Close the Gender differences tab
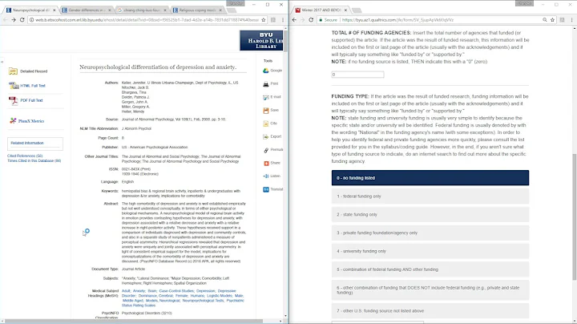This screenshot has height=324, width=577. [109, 10]
